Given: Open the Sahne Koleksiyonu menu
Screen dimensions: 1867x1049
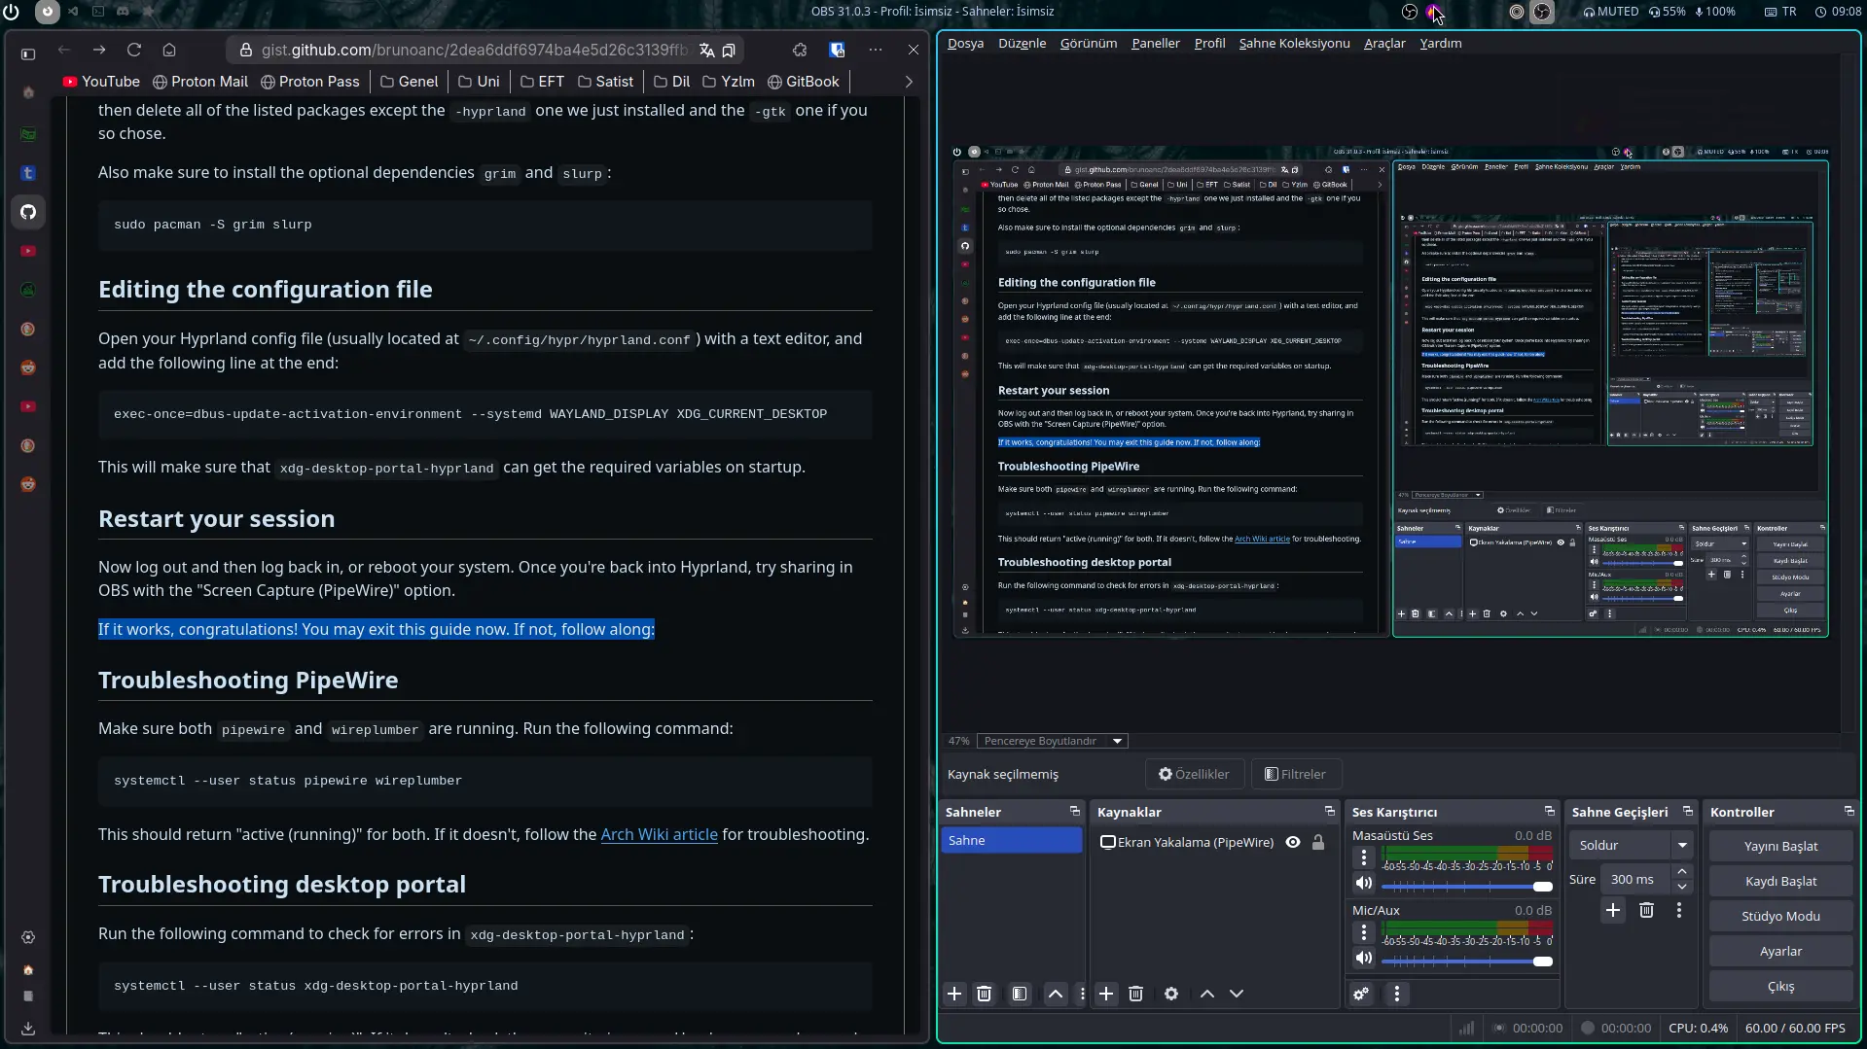Looking at the screenshot, I should point(1294,43).
